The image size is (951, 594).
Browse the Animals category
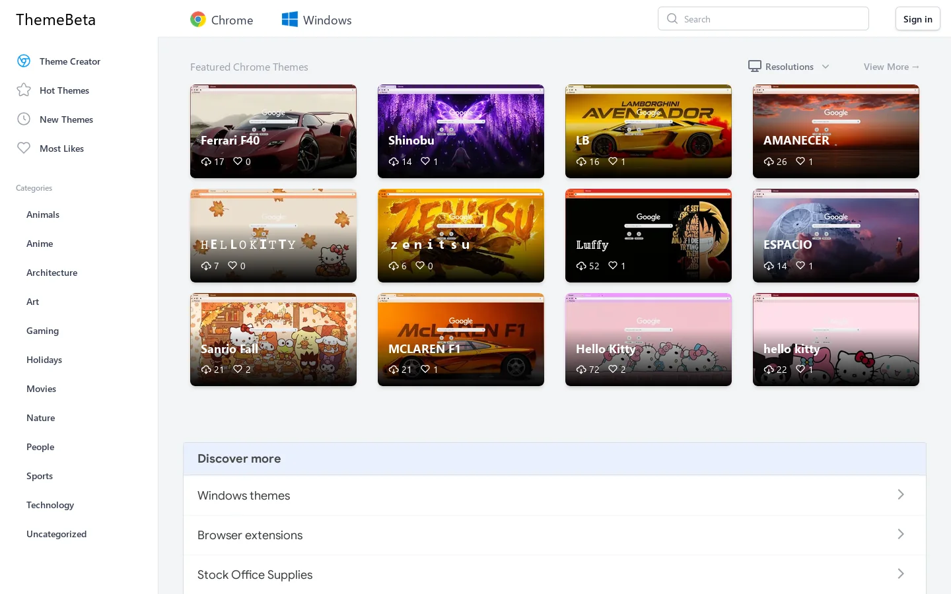coord(43,214)
